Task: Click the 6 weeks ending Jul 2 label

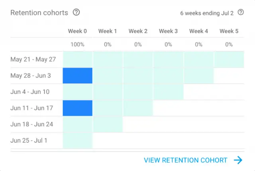Action: [x=207, y=13]
